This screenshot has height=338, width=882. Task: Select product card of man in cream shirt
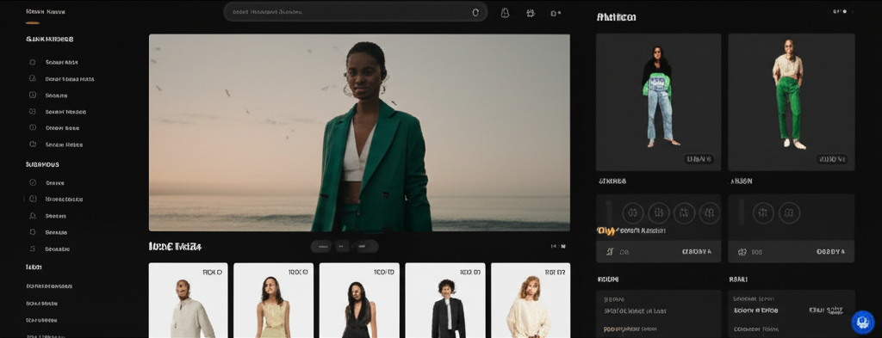point(188,300)
